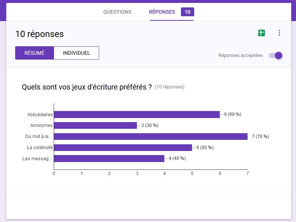Select the La continuité bar
Screen dimensions: 296x222
[x=123, y=148]
